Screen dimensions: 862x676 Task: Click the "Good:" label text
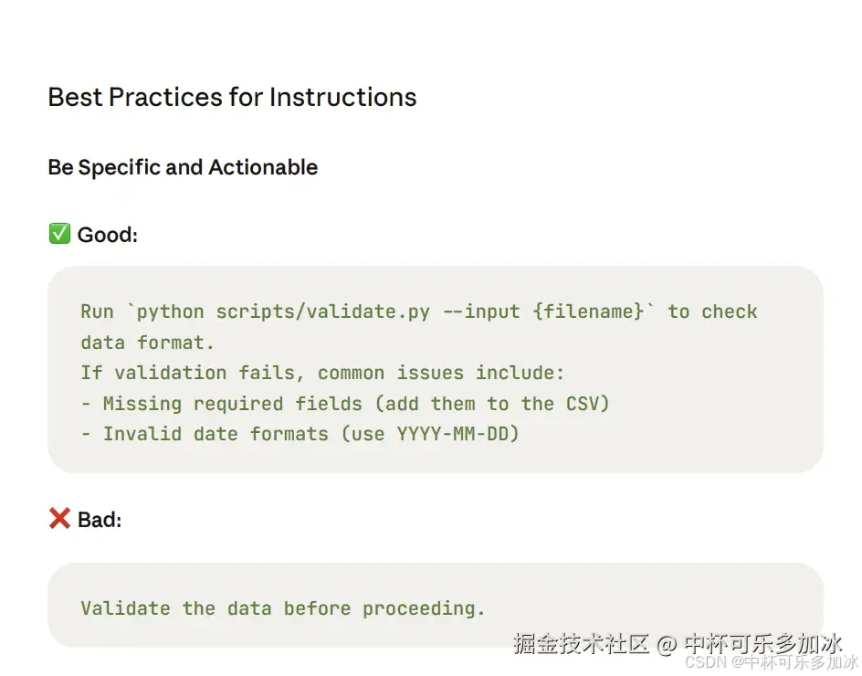point(108,236)
